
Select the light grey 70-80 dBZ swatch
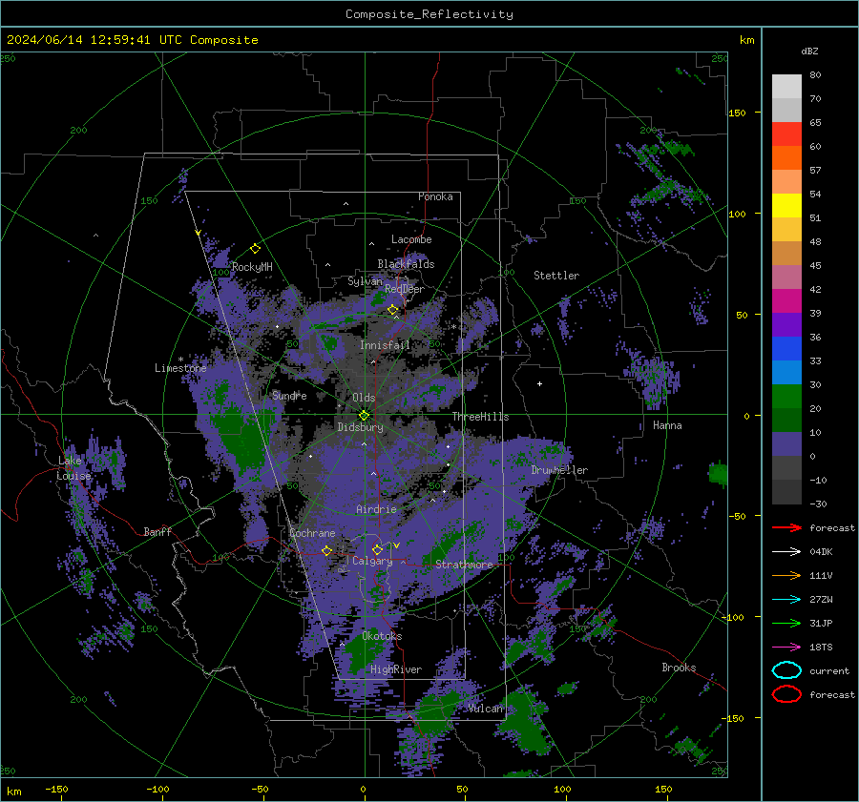tap(786, 87)
